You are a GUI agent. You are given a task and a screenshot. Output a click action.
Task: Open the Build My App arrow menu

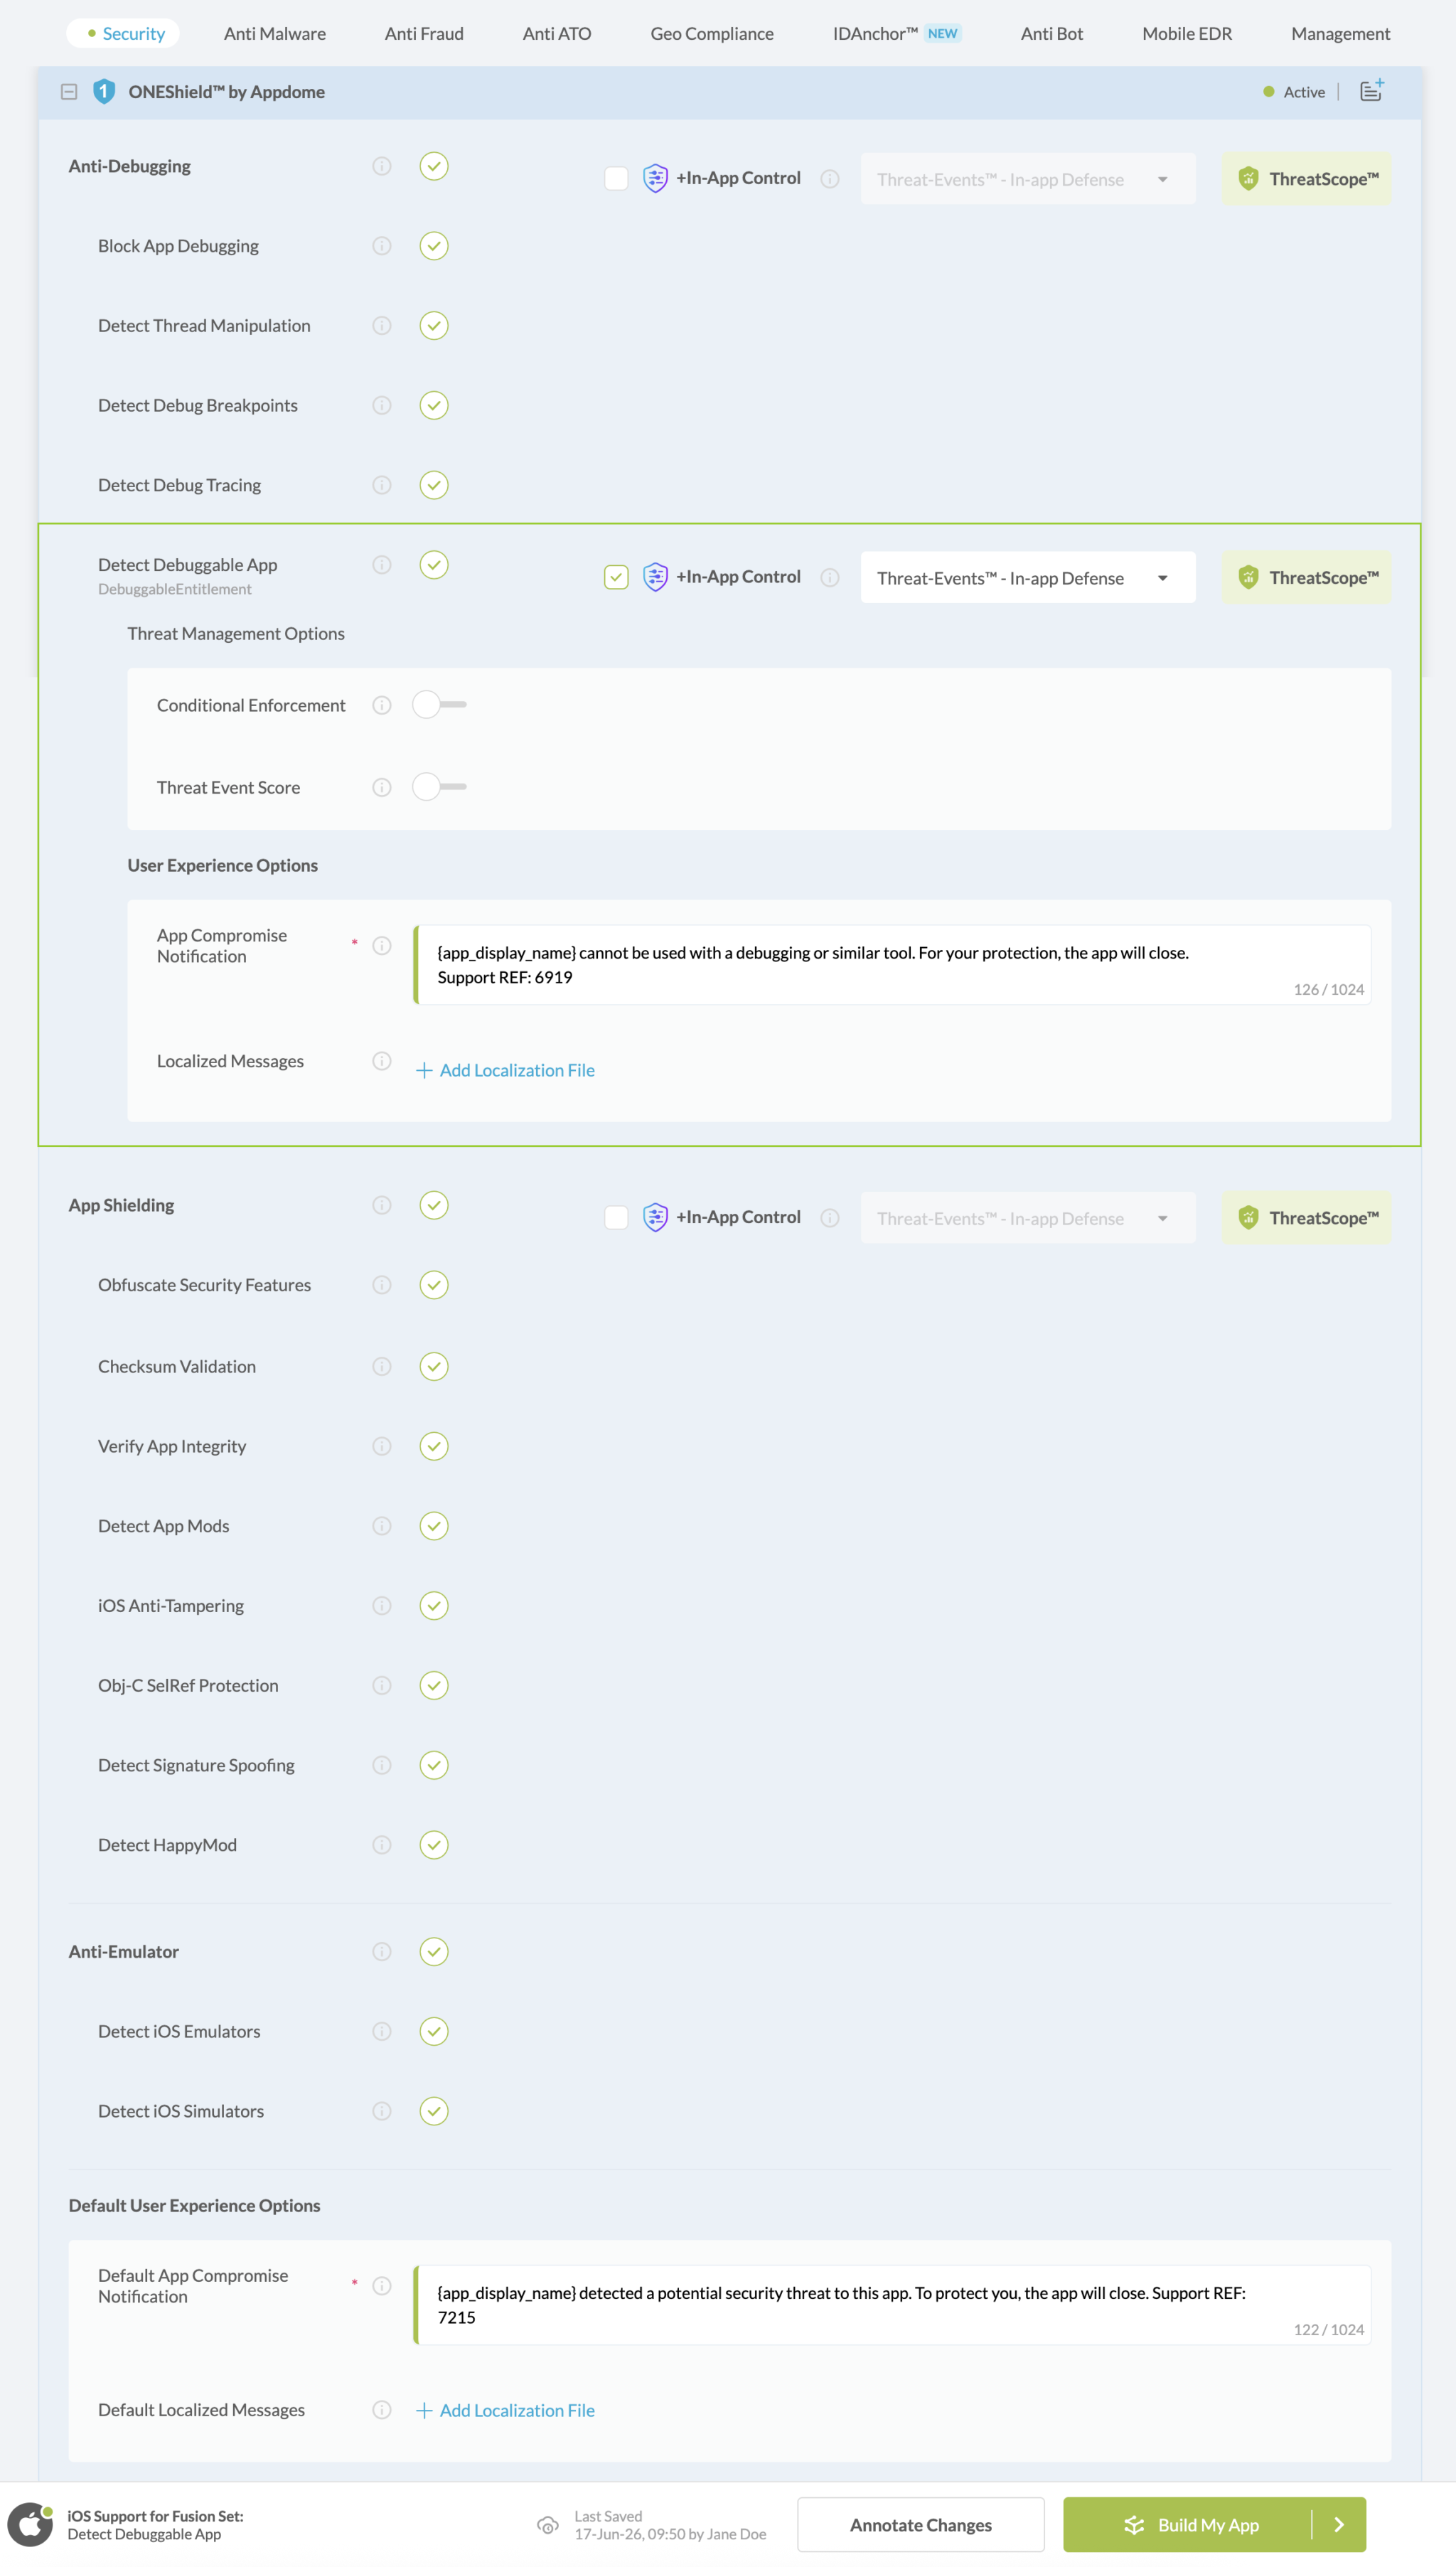pyautogui.click(x=1339, y=2525)
